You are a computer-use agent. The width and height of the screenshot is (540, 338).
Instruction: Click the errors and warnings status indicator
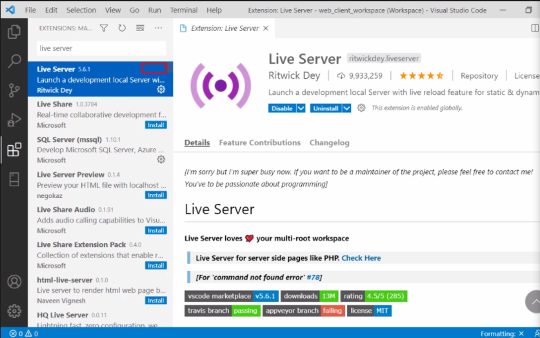(x=23, y=333)
